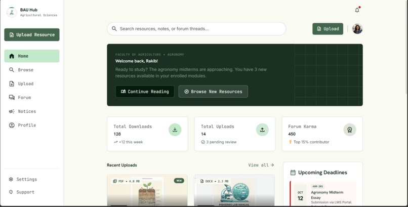The width and height of the screenshot is (408, 207).
Task: Click the Forum Karma badge icon
Action: (350, 130)
